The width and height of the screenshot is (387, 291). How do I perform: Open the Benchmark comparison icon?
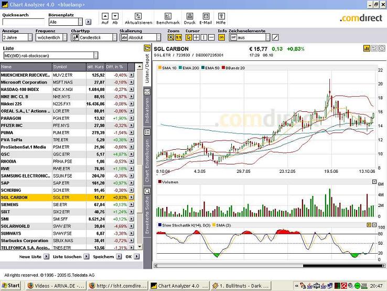[168, 16]
